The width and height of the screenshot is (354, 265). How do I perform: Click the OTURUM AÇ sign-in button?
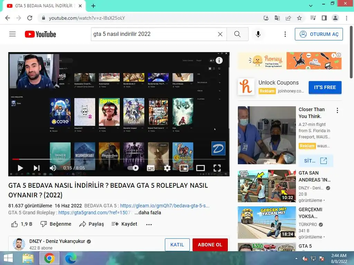click(x=319, y=34)
